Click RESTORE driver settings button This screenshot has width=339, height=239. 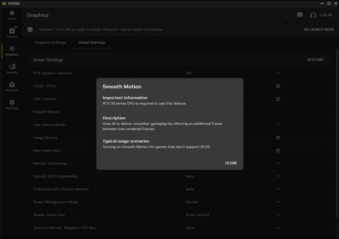[315, 60]
